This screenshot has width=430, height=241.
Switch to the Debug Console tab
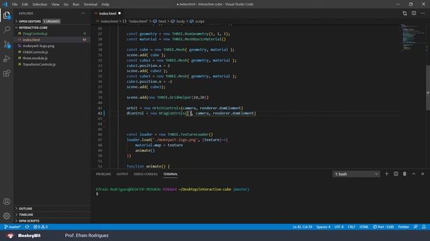point(146,174)
